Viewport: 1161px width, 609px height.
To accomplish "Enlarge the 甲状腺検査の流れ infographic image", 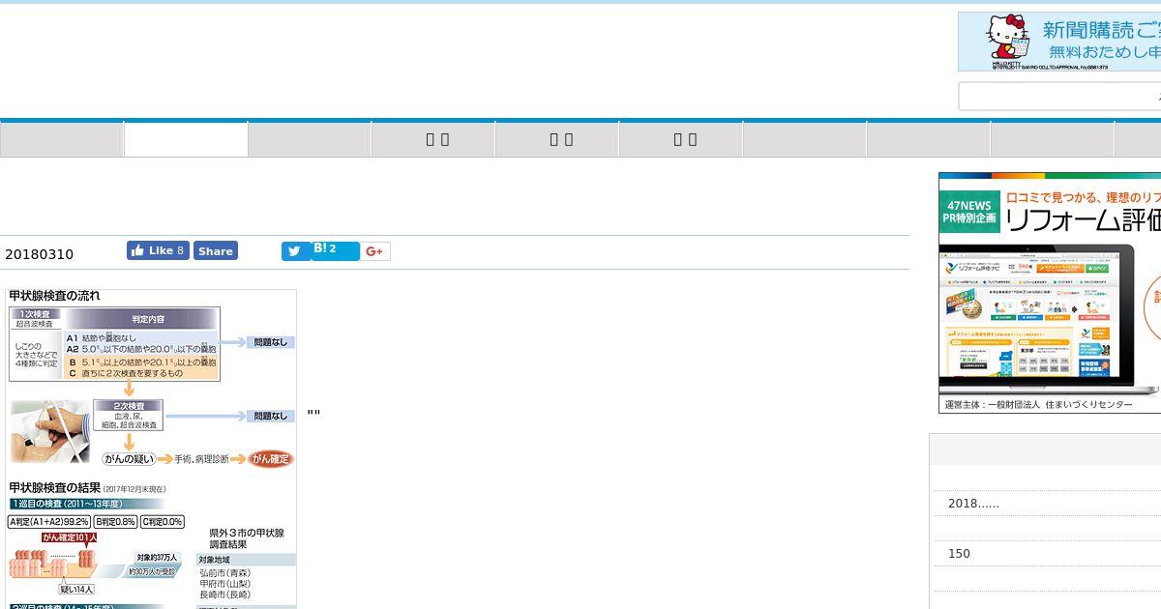I will (x=151, y=449).
